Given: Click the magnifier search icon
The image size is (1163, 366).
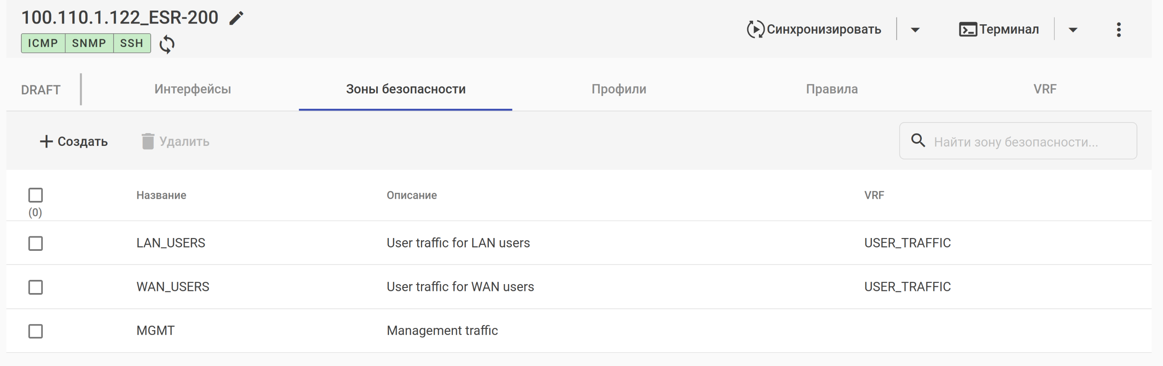Looking at the screenshot, I should coord(918,141).
